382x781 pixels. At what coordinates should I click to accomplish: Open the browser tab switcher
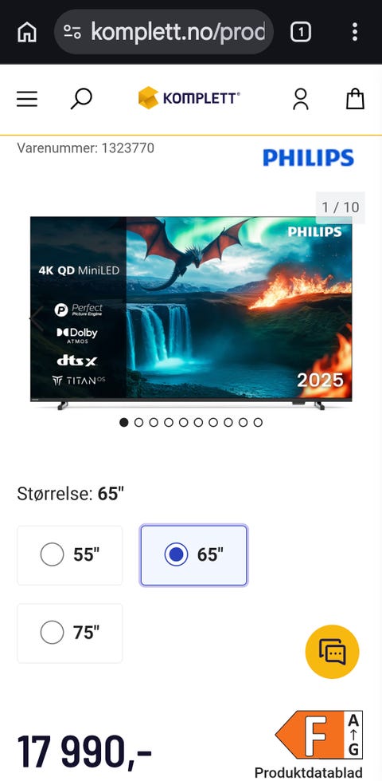301,33
